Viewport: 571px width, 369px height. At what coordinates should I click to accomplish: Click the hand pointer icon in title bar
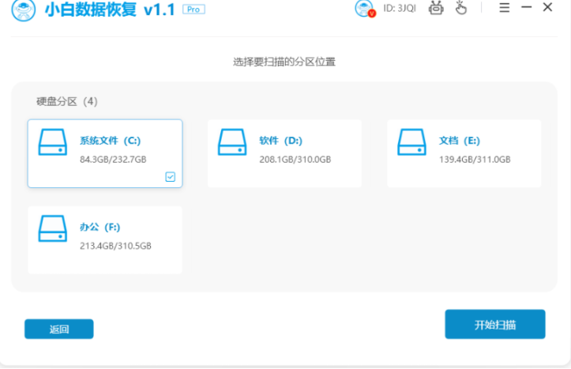coord(461,9)
